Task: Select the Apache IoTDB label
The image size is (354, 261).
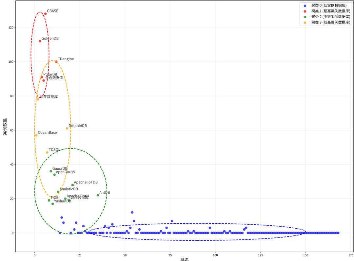Action: point(86,182)
